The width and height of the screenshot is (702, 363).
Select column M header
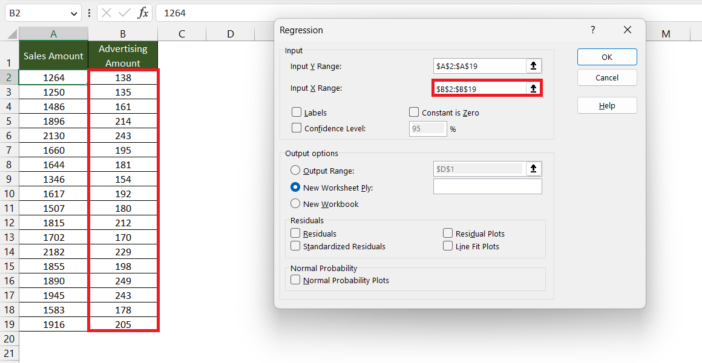tap(666, 33)
